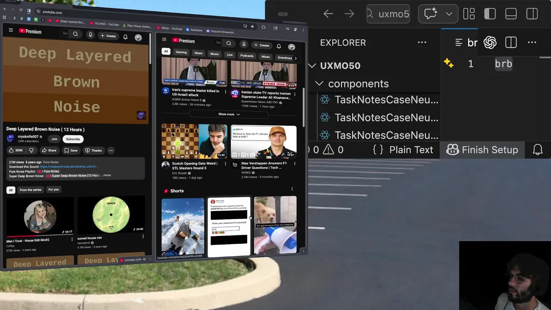Screen dimensions: 551x310
Task: Open hamburger menu in right YouTube pane
Action: (164, 39)
